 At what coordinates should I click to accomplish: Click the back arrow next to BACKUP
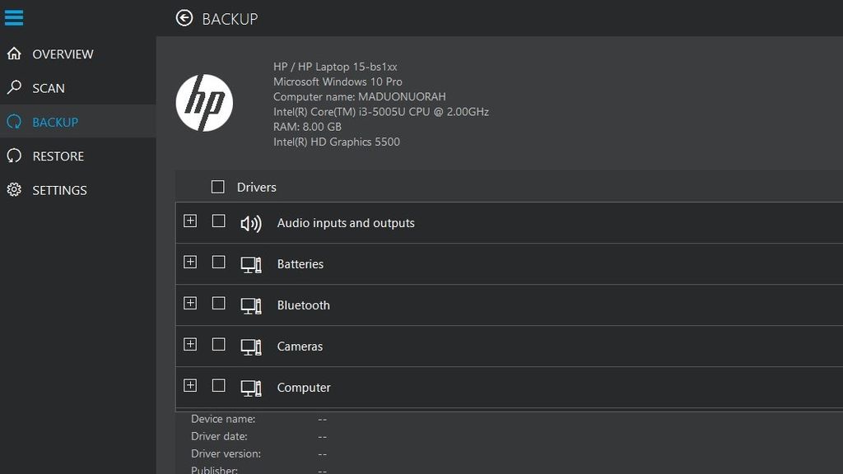tap(183, 17)
